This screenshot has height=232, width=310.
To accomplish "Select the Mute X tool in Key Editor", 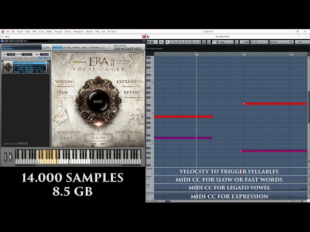I will pyautogui.click(x=185, y=42).
